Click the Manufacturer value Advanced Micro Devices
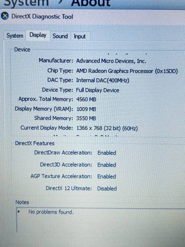This screenshot has width=185, height=247. click(x=111, y=61)
